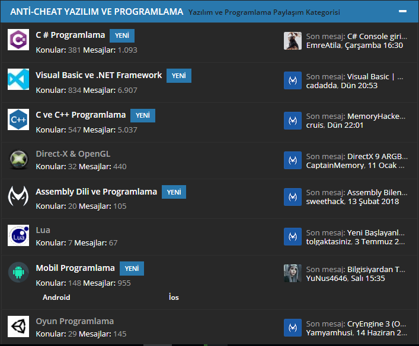419x346 pixels.
Task: Click category subtitle 'Yazılım ve Programlama Paylaşım Kategorisi'
Action: click(264, 12)
